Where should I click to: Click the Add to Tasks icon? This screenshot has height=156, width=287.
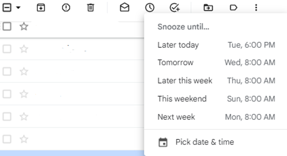point(175,8)
